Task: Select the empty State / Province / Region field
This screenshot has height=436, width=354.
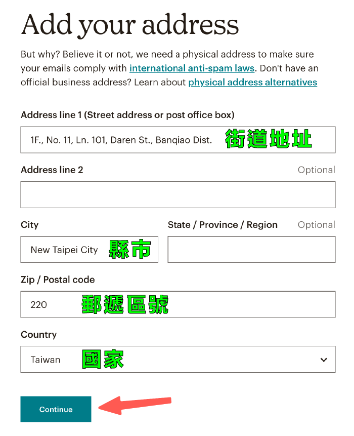Action: point(251,250)
